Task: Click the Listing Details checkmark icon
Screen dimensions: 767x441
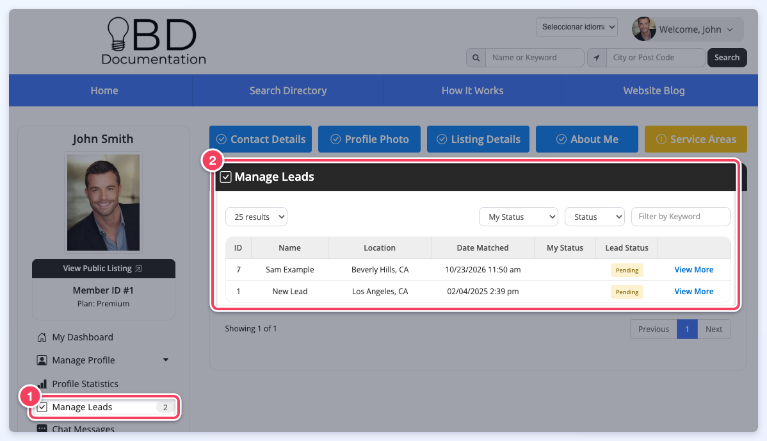Action: [442, 139]
